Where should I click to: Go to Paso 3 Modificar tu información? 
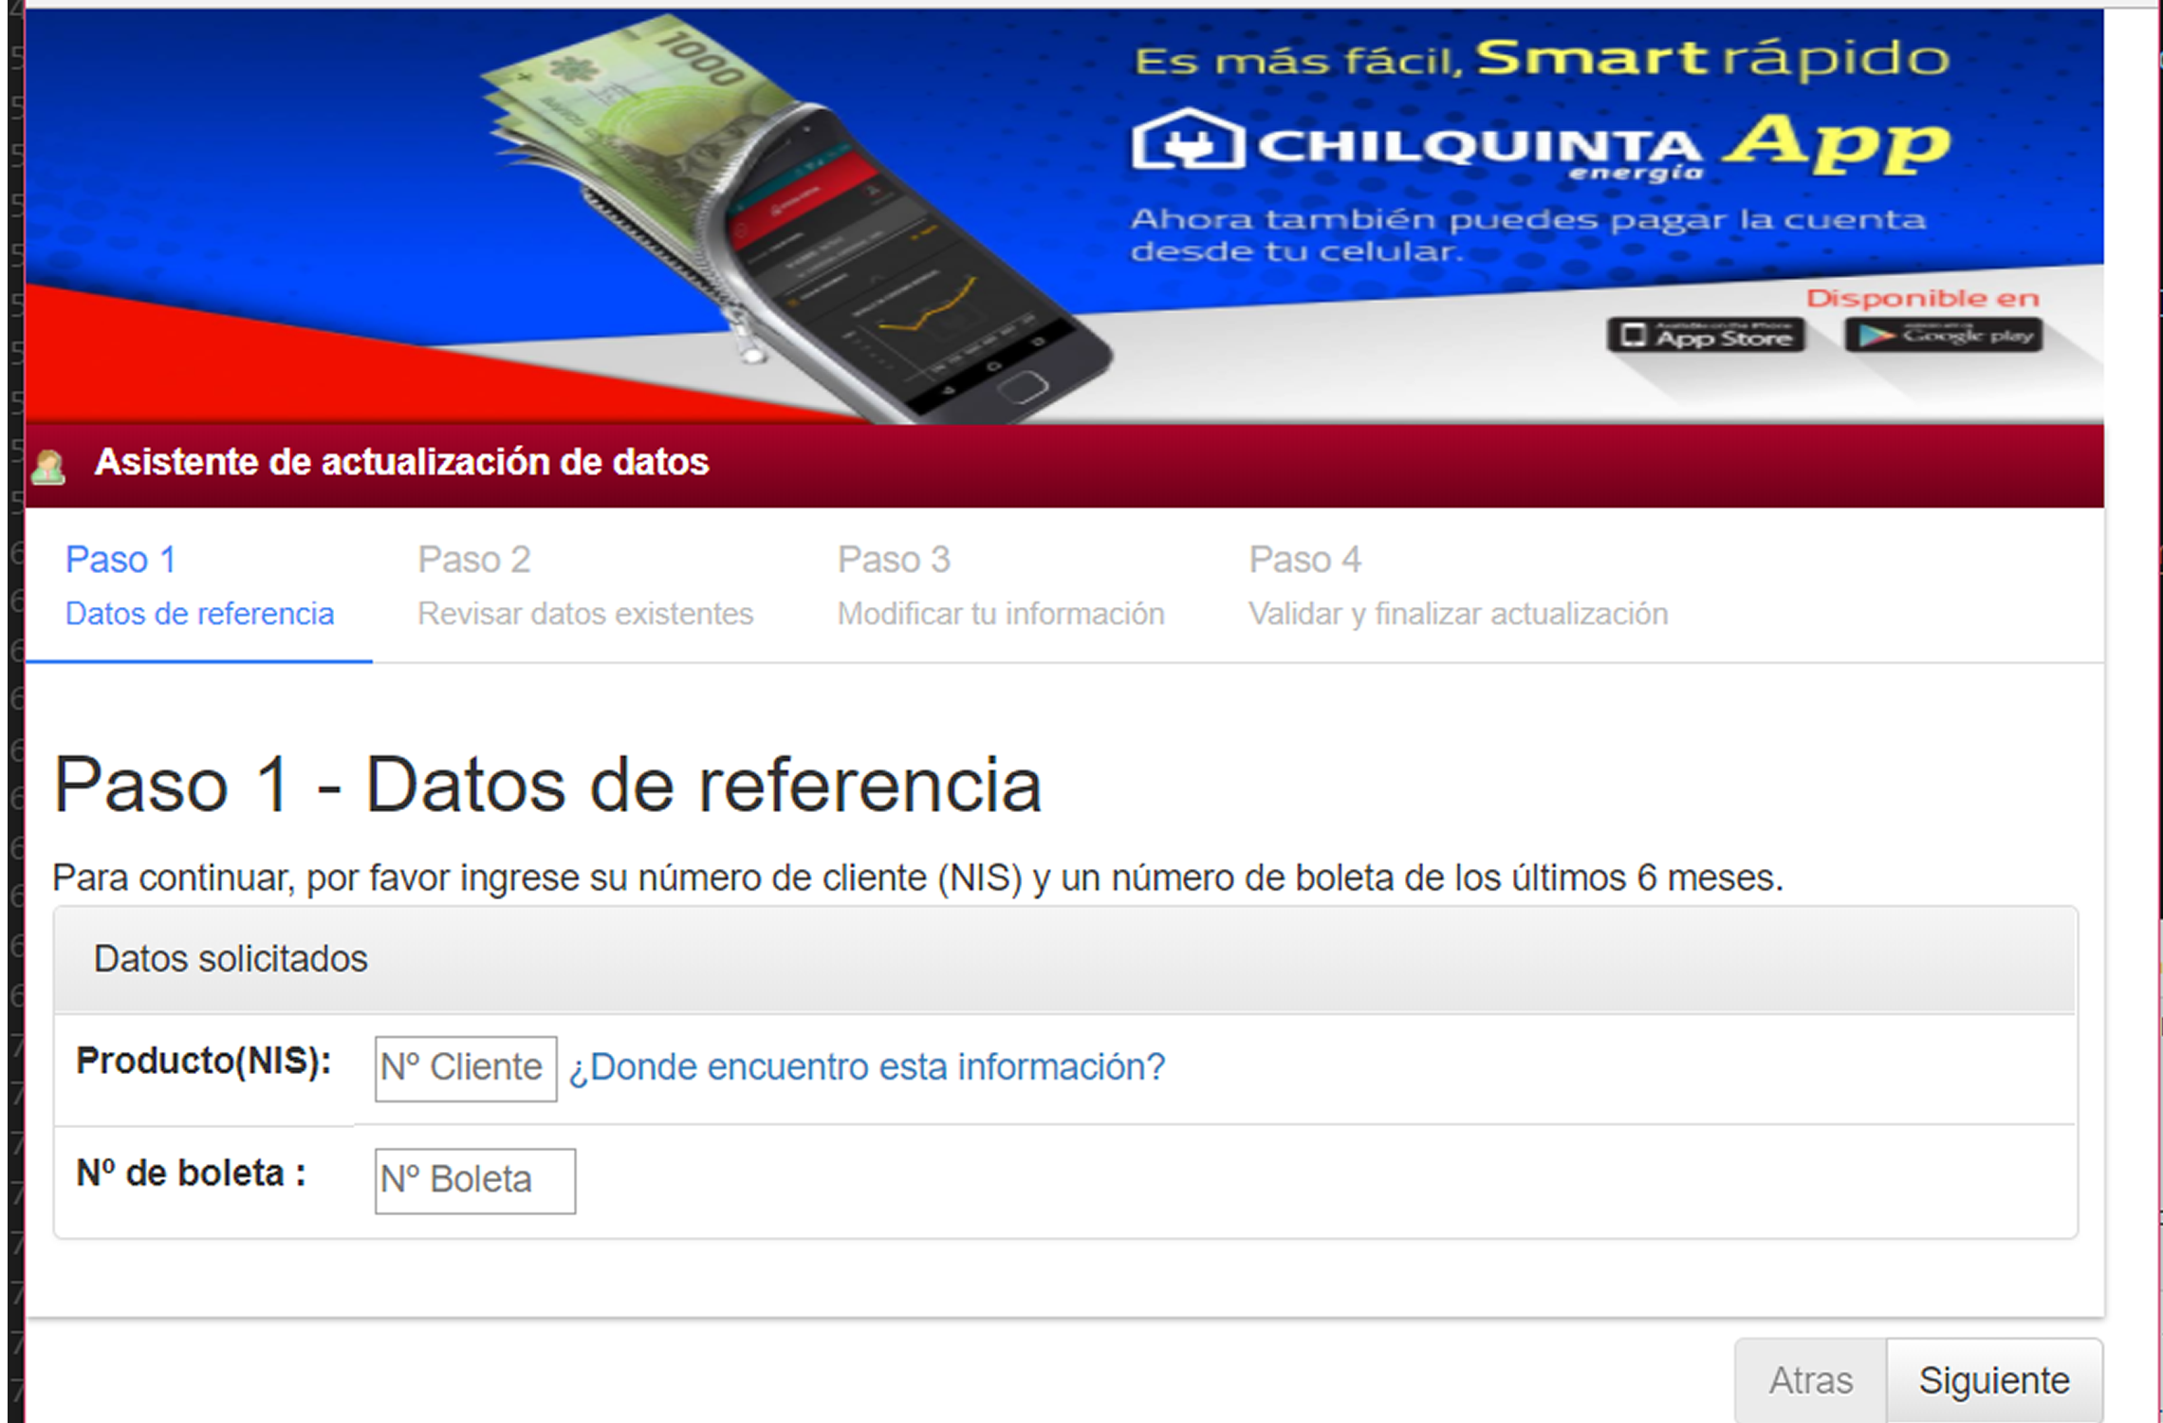1000,585
